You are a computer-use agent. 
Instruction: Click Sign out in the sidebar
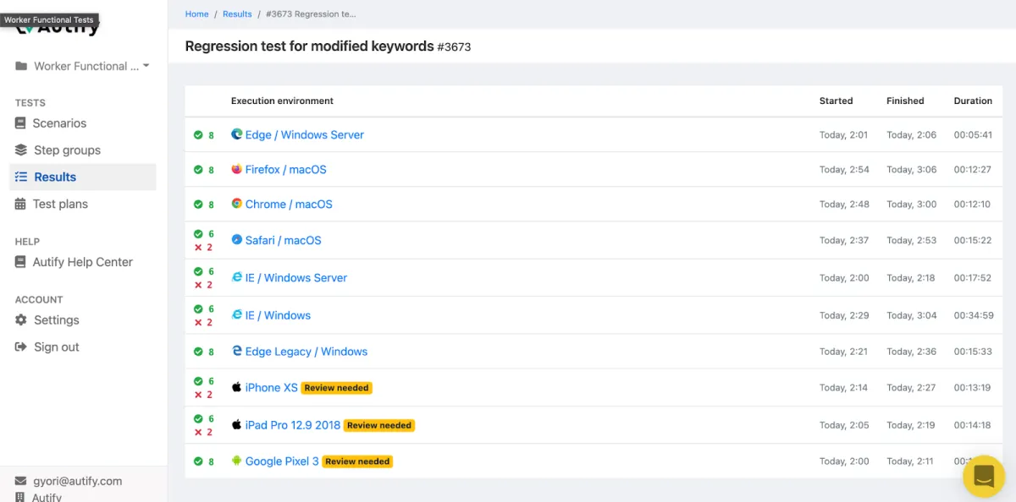57,347
